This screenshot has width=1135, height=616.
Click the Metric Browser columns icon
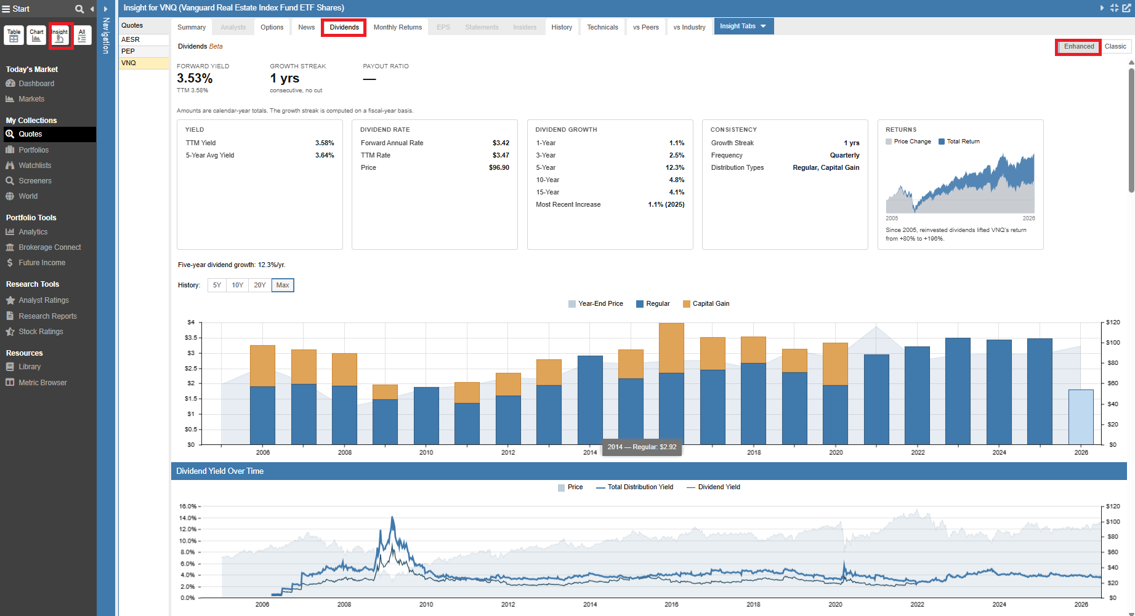tap(10, 383)
